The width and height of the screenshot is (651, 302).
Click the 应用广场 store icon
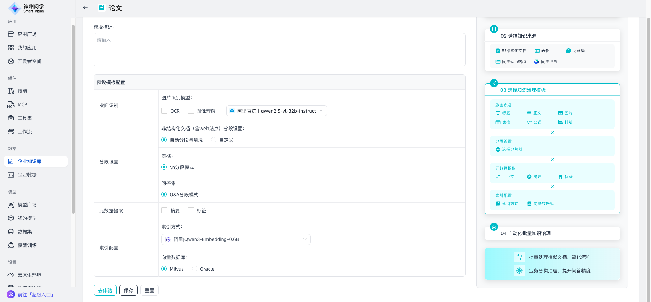[x=11, y=34]
